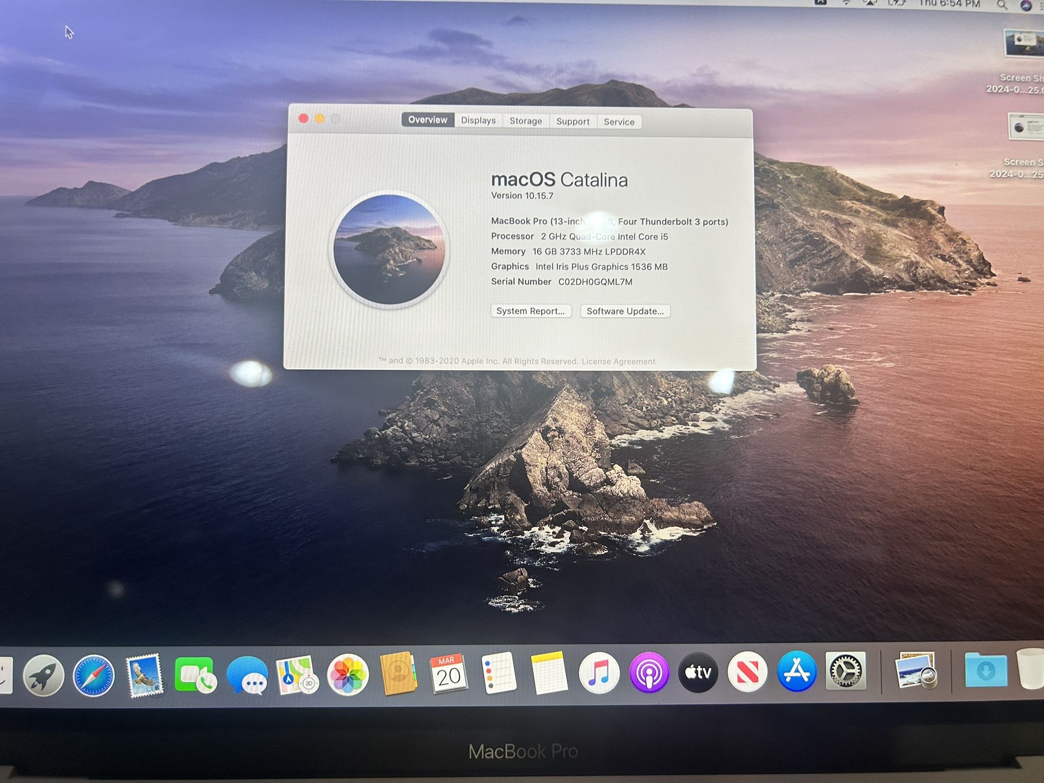The width and height of the screenshot is (1044, 783).
Task: Click the Software Update button
Action: click(625, 311)
